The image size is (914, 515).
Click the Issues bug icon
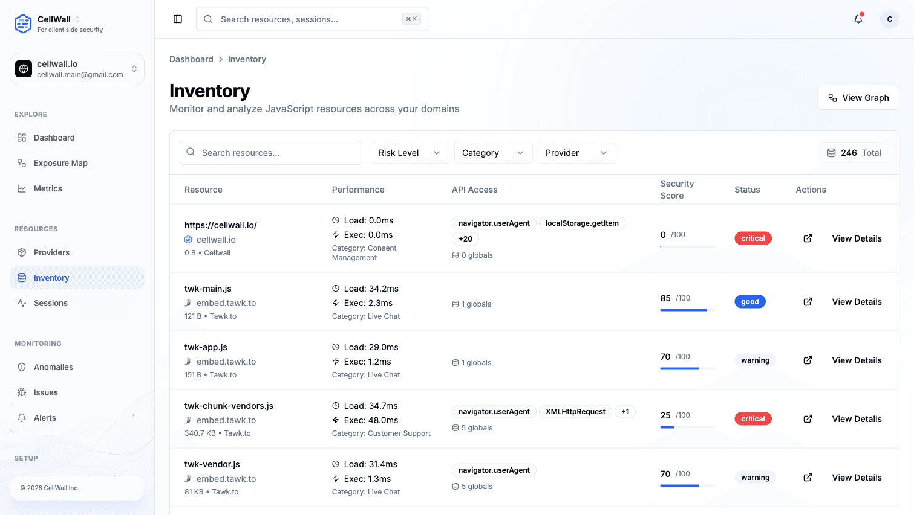point(22,392)
